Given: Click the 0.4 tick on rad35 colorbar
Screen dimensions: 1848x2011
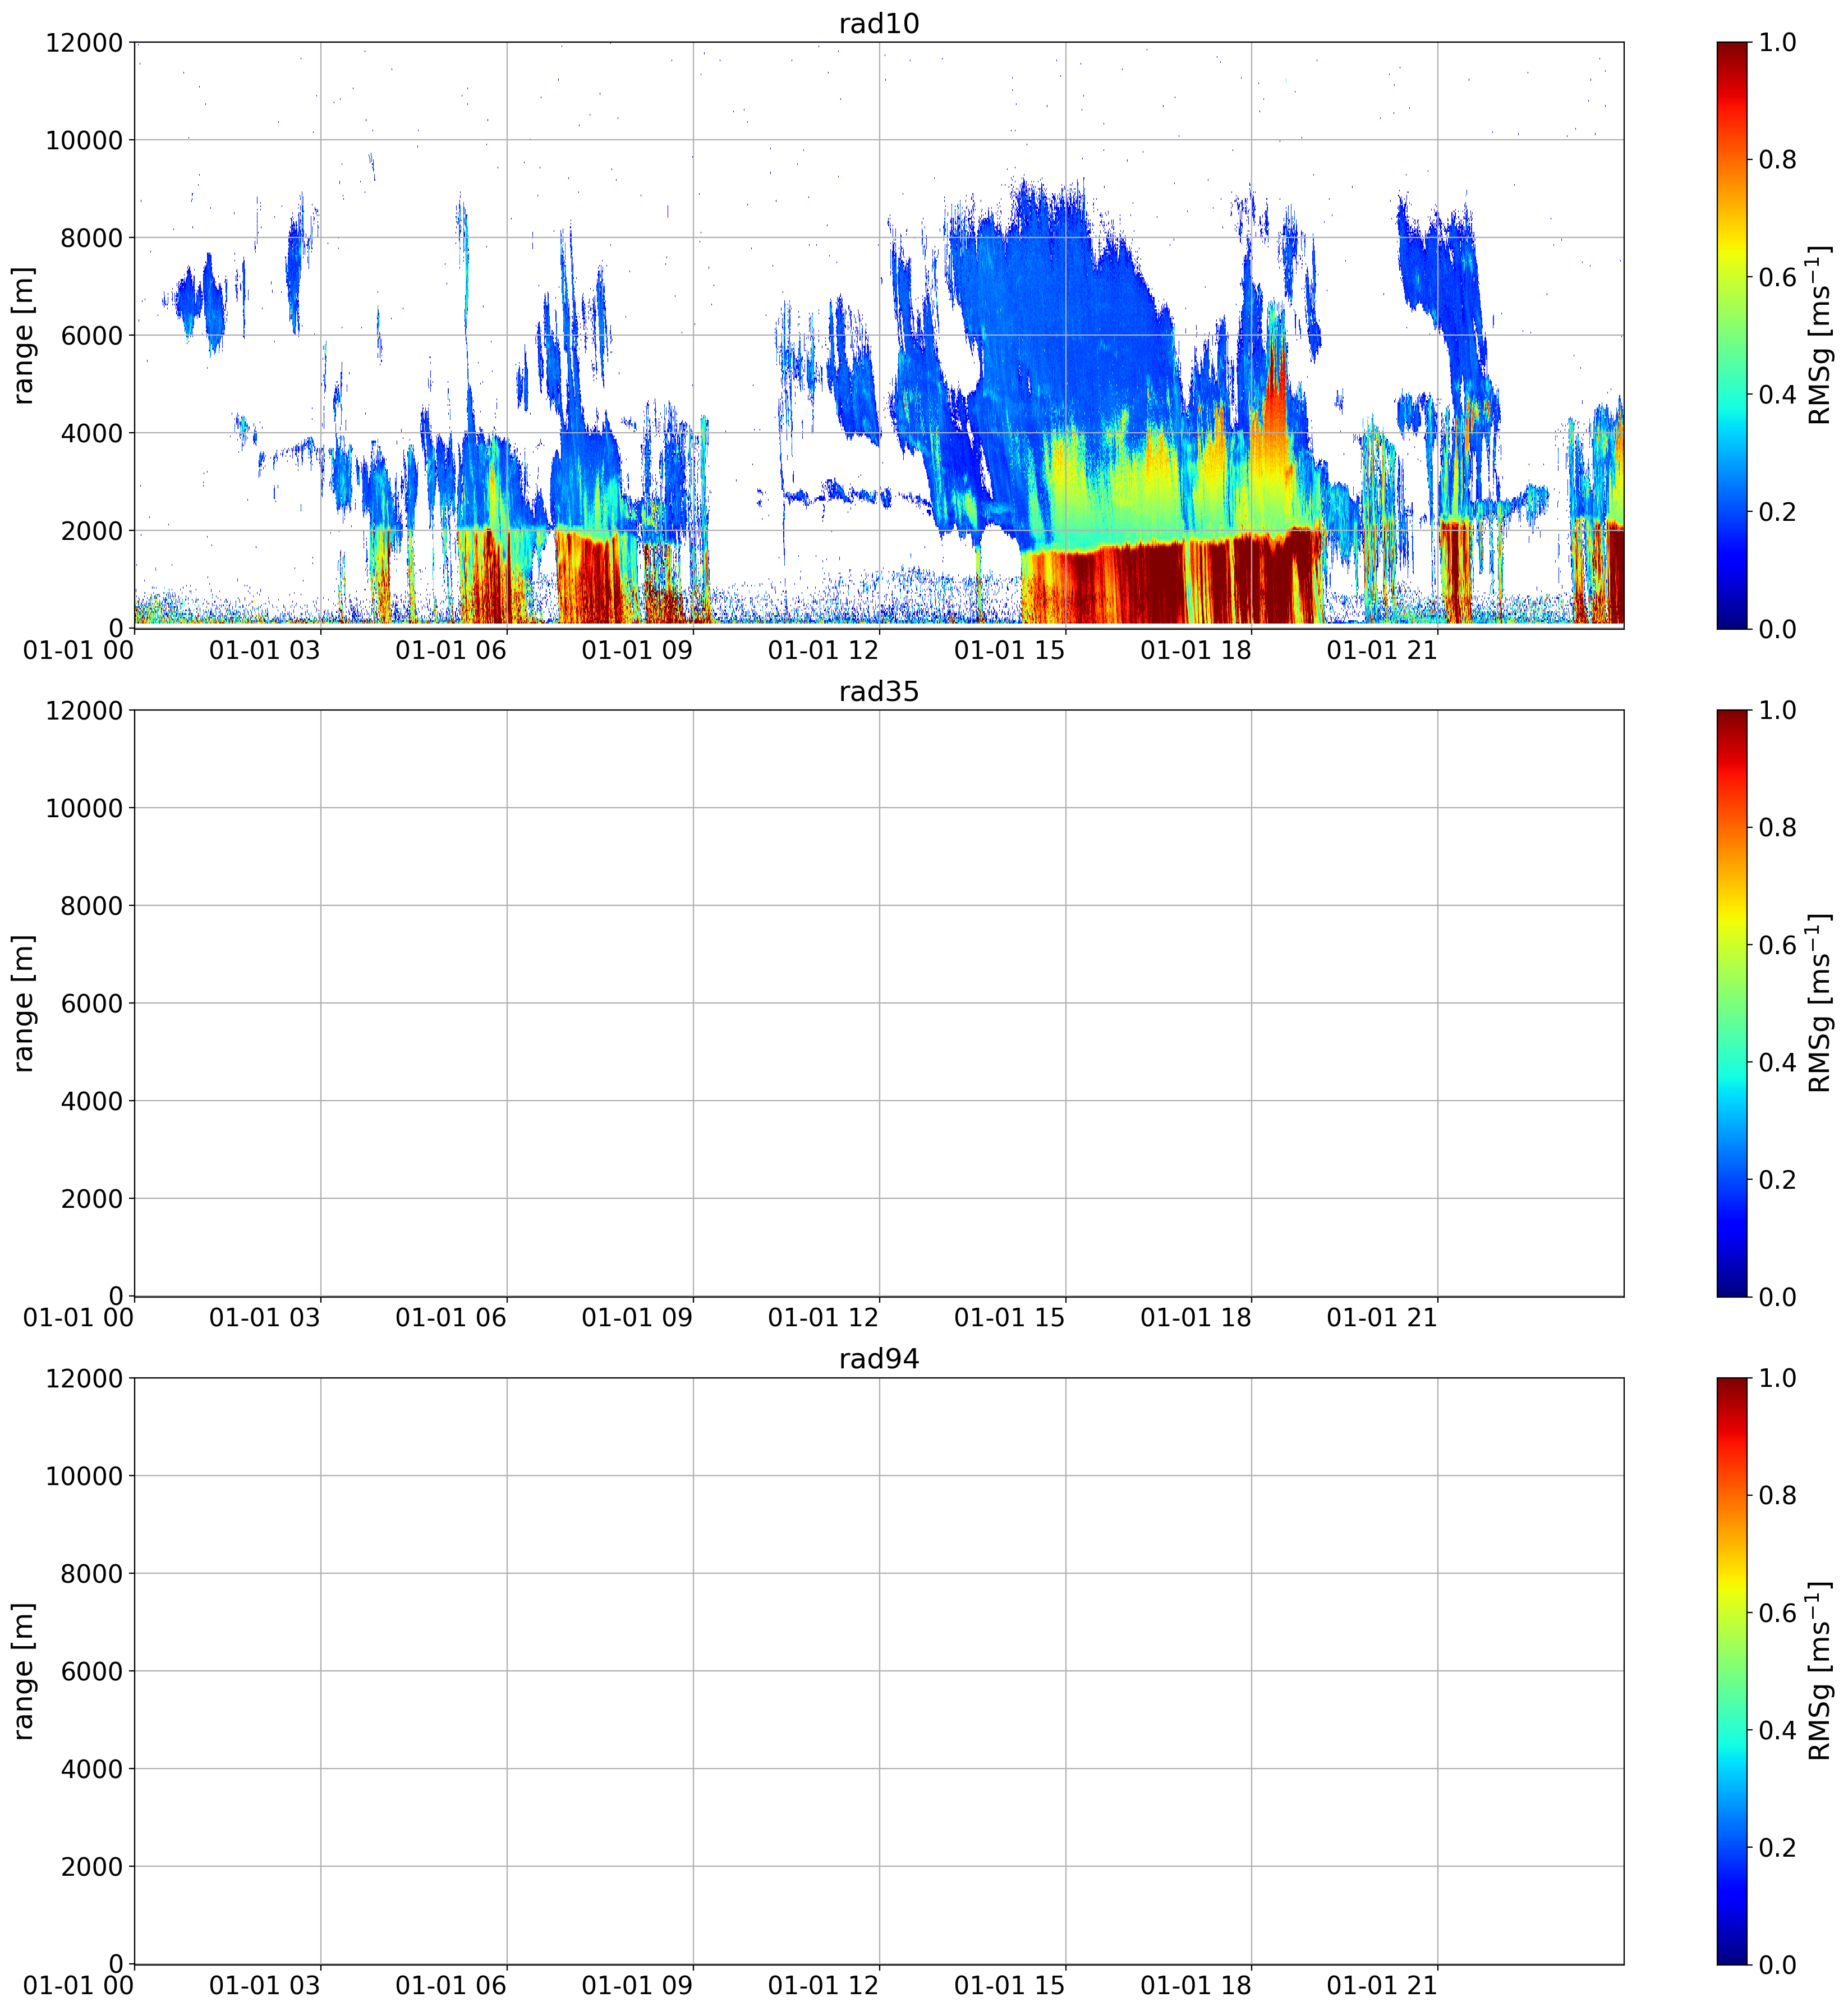Looking at the screenshot, I should pyautogui.click(x=1777, y=1061).
